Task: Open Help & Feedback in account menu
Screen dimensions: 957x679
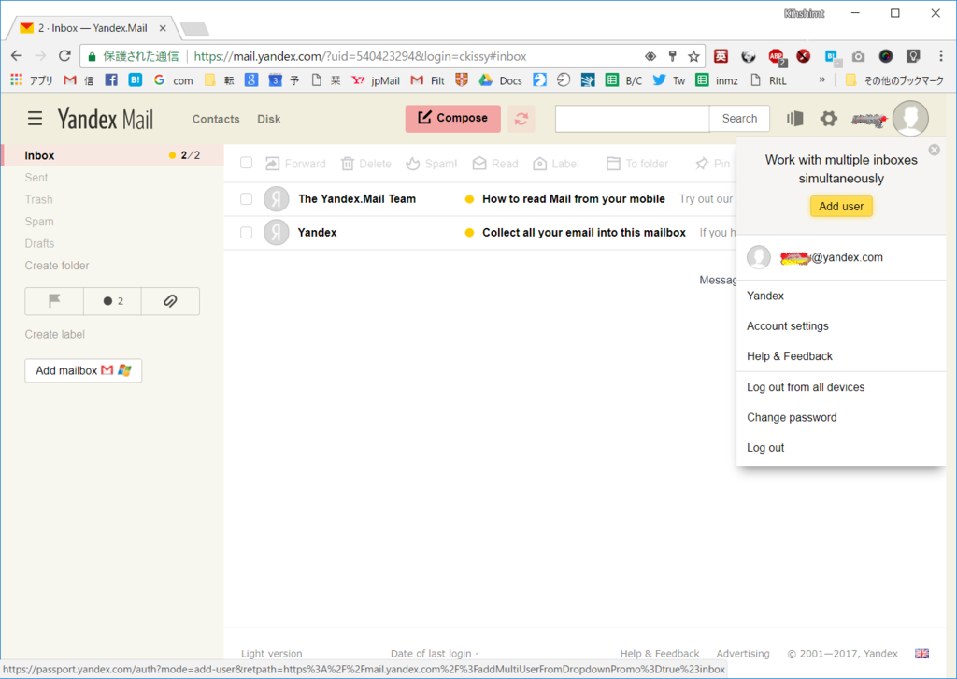Action: [789, 356]
